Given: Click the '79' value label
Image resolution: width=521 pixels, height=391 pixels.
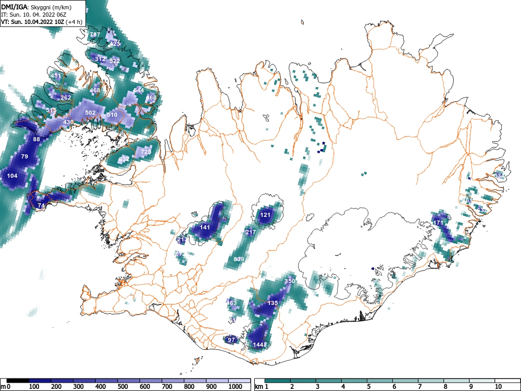Looking at the screenshot, I should [24, 156].
